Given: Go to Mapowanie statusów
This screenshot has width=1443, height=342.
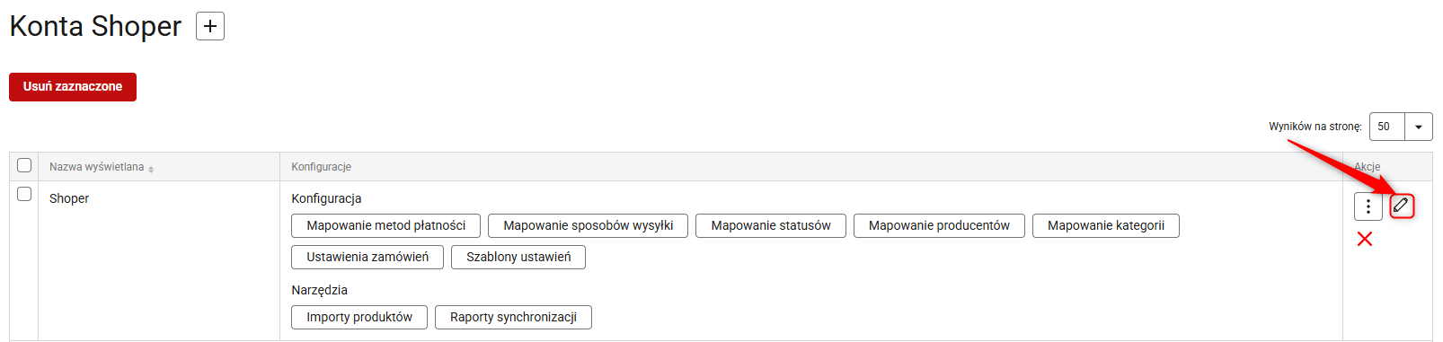Looking at the screenshot, I should point(771,225).
